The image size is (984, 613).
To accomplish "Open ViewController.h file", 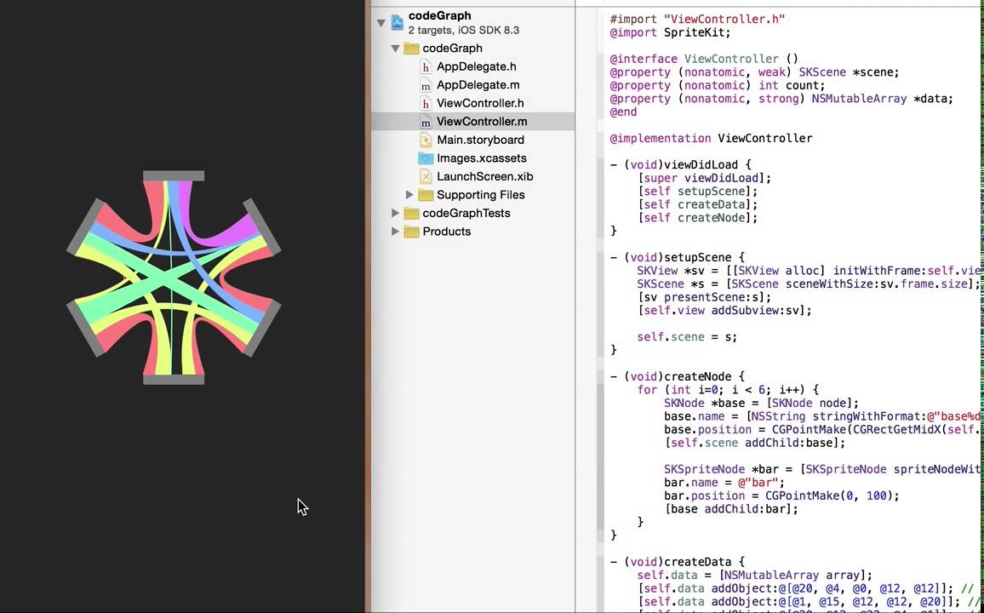I will [x=480, y=103].
